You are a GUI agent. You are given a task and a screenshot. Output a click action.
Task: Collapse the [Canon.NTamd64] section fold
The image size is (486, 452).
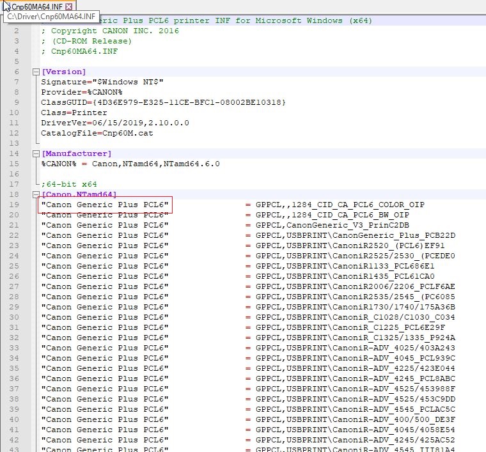coord(36,194)
